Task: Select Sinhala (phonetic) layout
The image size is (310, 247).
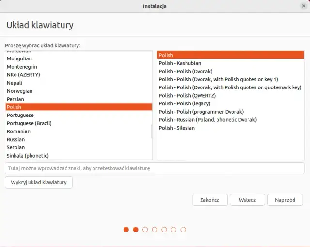Action: pos(28,156)
